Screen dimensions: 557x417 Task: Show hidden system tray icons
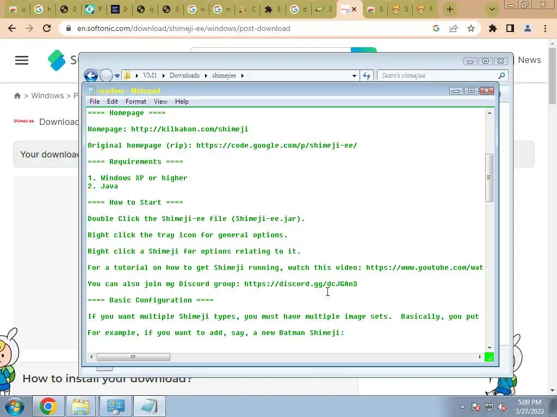[462, 407]
